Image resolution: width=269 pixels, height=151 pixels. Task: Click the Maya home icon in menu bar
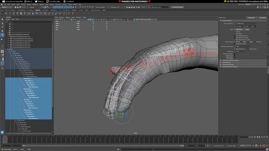2,5
